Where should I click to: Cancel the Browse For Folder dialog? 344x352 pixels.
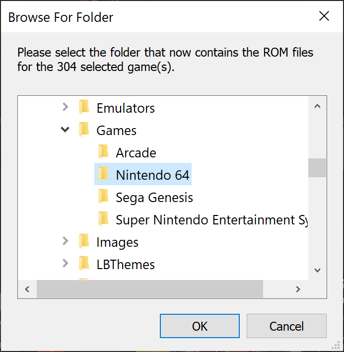(286, 326)
